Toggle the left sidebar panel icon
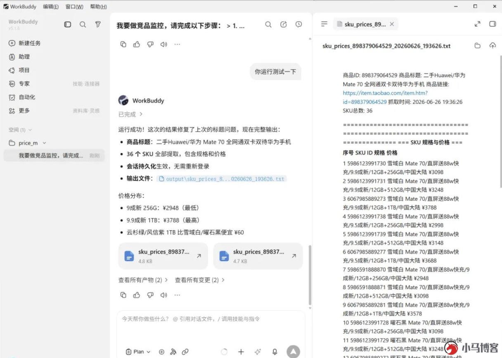This screenshot has height=358, width=502. pos(68,25)
